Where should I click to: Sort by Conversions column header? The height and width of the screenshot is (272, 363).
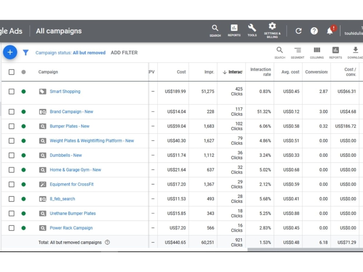coord(316,72)
